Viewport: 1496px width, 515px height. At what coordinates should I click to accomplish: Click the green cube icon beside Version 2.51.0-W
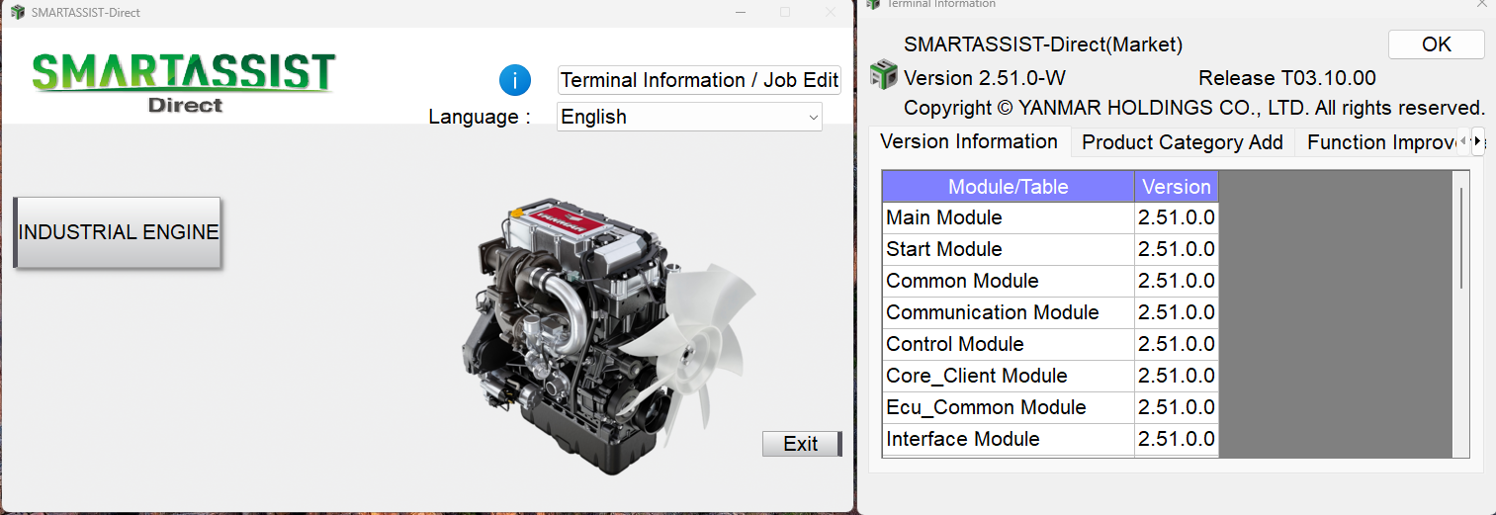(883, 75)
